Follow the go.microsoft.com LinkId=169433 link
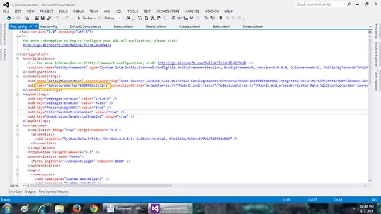The image size is (381, 214). (67, 45)
